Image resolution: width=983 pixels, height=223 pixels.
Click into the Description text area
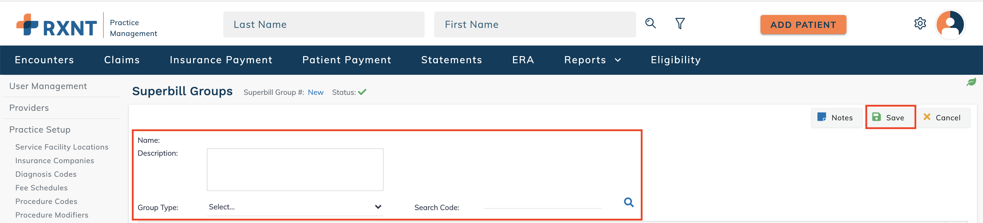click(295, 169)
